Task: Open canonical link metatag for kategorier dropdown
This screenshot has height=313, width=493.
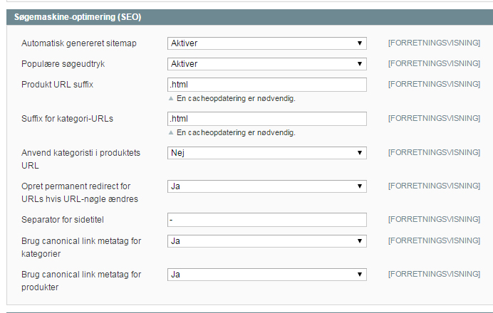Action: tap(267, 241)
